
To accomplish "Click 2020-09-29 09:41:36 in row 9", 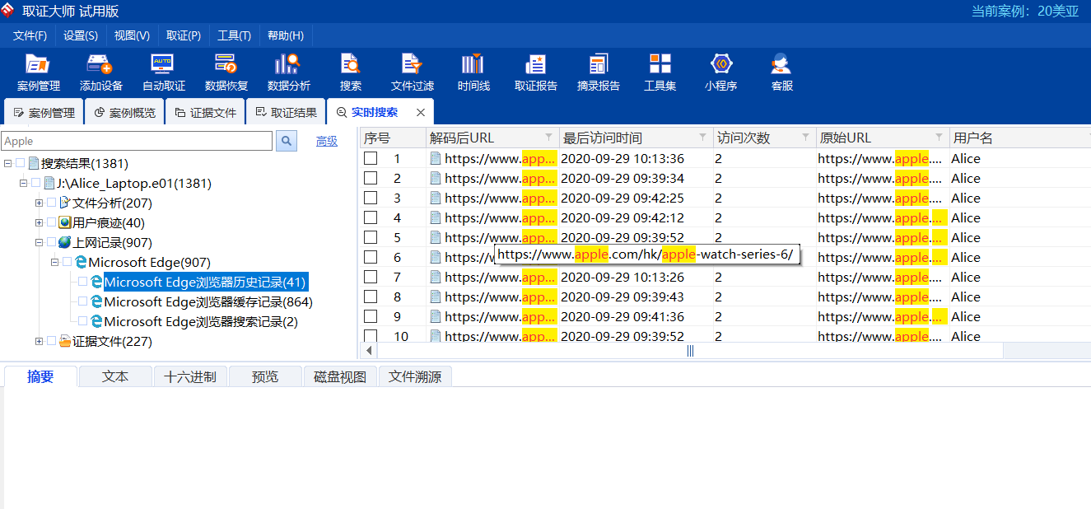I will [x=622, y=316].
